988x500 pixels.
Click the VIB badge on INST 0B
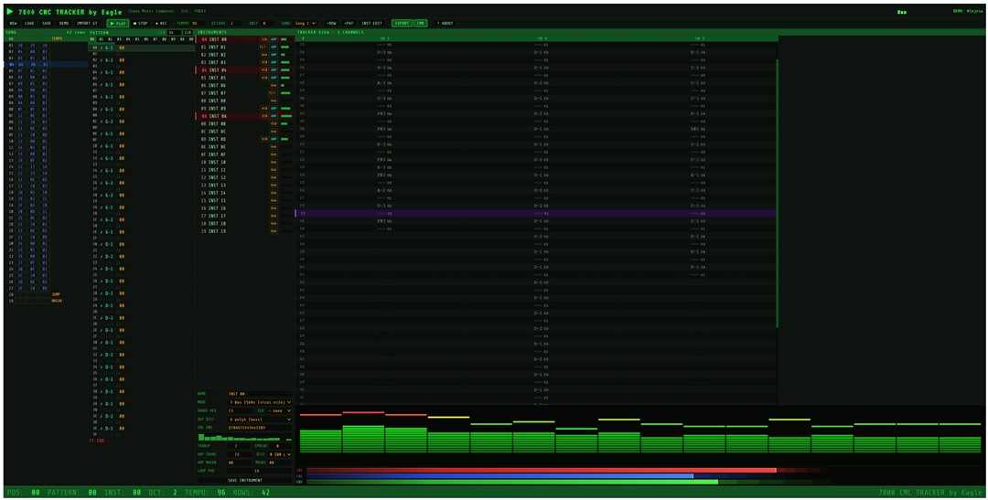pos(274,123)
